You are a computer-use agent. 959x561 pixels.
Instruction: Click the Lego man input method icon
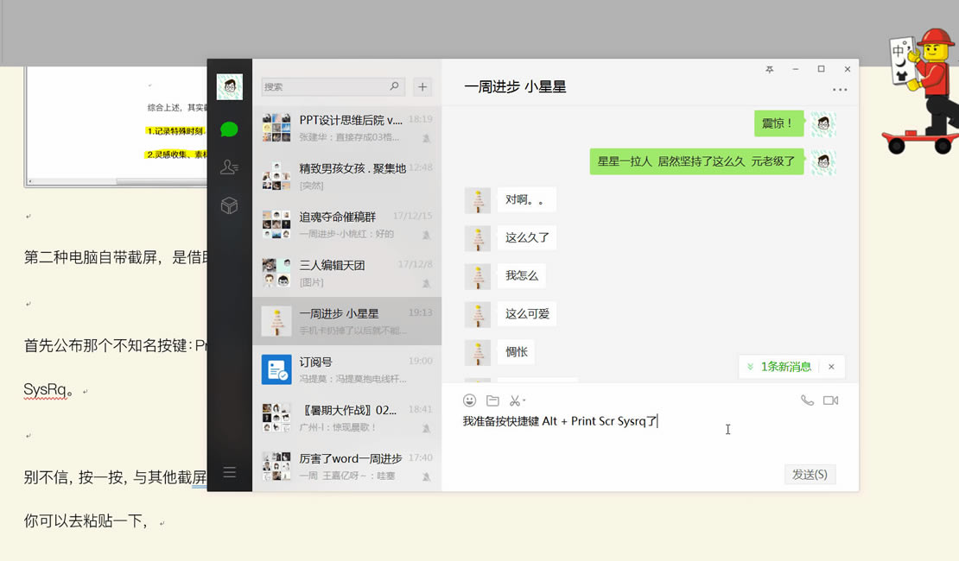click(x=923, y=91)
